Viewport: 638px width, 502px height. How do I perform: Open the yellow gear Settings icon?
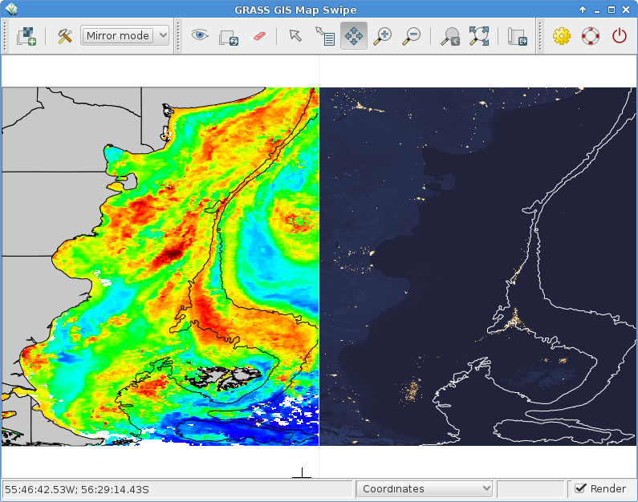tap(561, 36)
